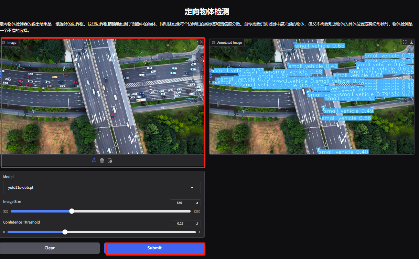The height and width of the screenshot is (259, 419).
Task: Click the Annotated Image label tag
Action: pyautogui.click(x=227, y=43)
